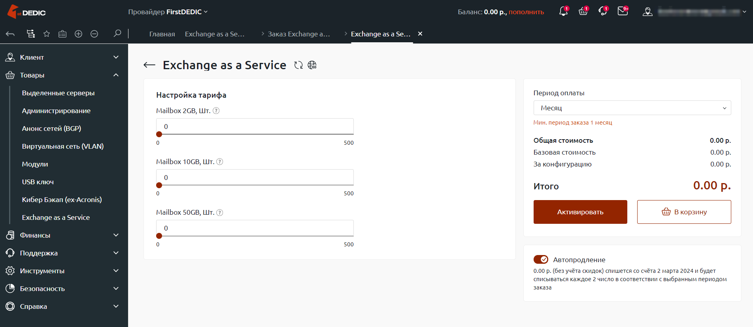Screen dimensions: 753x327
Task: Click the 'Итого' total label
Action: coord(546,186)
